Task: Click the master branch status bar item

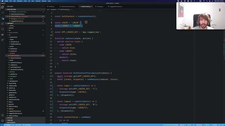Action: click(7, 125)
